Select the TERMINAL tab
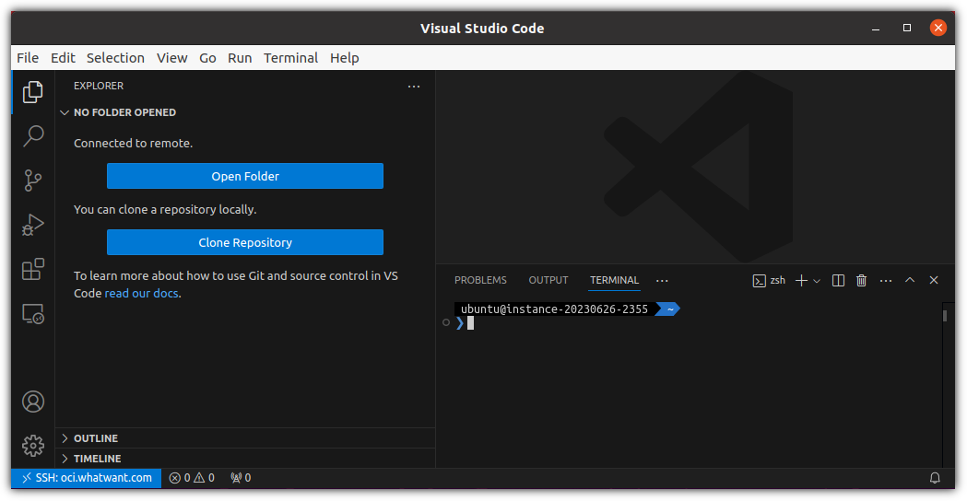Screen dimensions: 967x501 click(x=614, y=280)
